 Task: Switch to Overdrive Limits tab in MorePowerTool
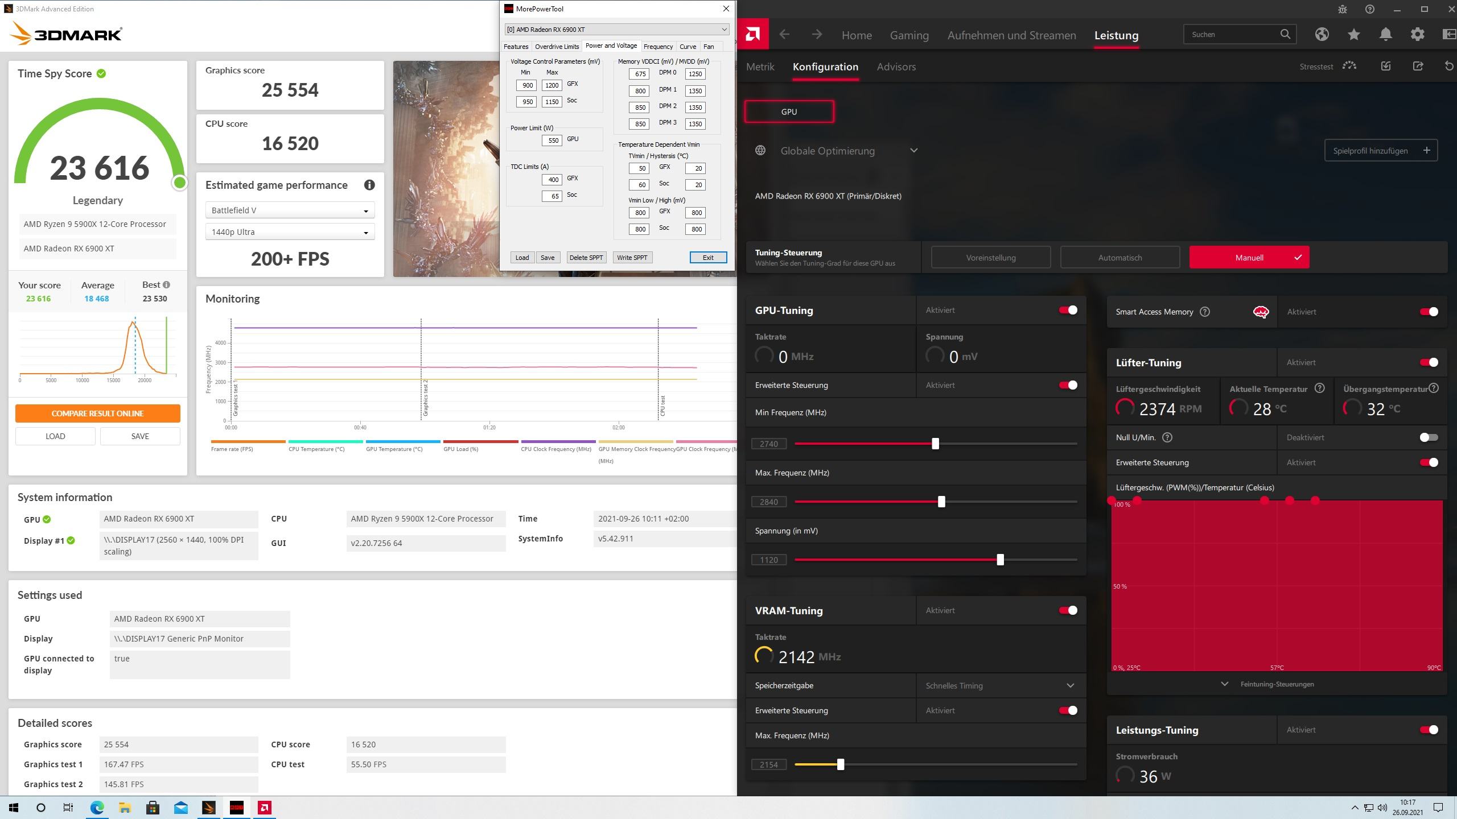557,47
